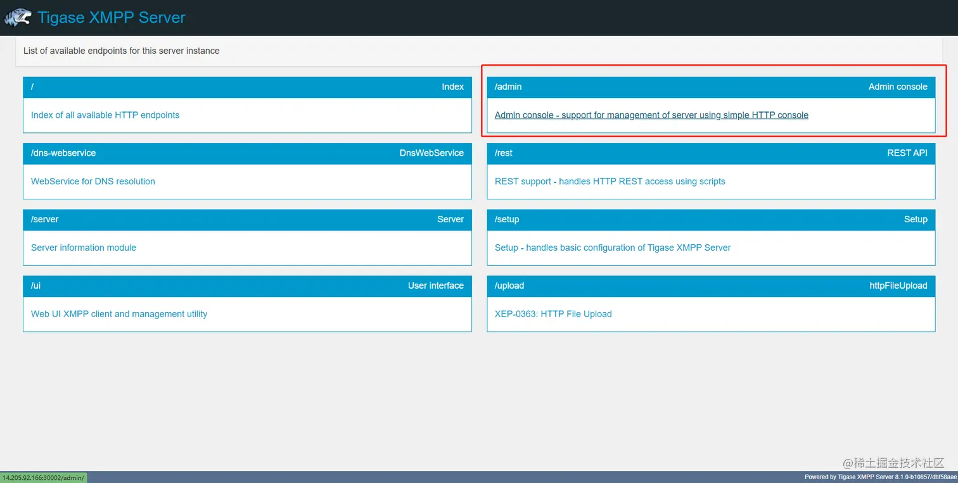This screenshot has width=958, height=483.
Task: Click the "/setup" path header
Action: click(x=507, y=220)
